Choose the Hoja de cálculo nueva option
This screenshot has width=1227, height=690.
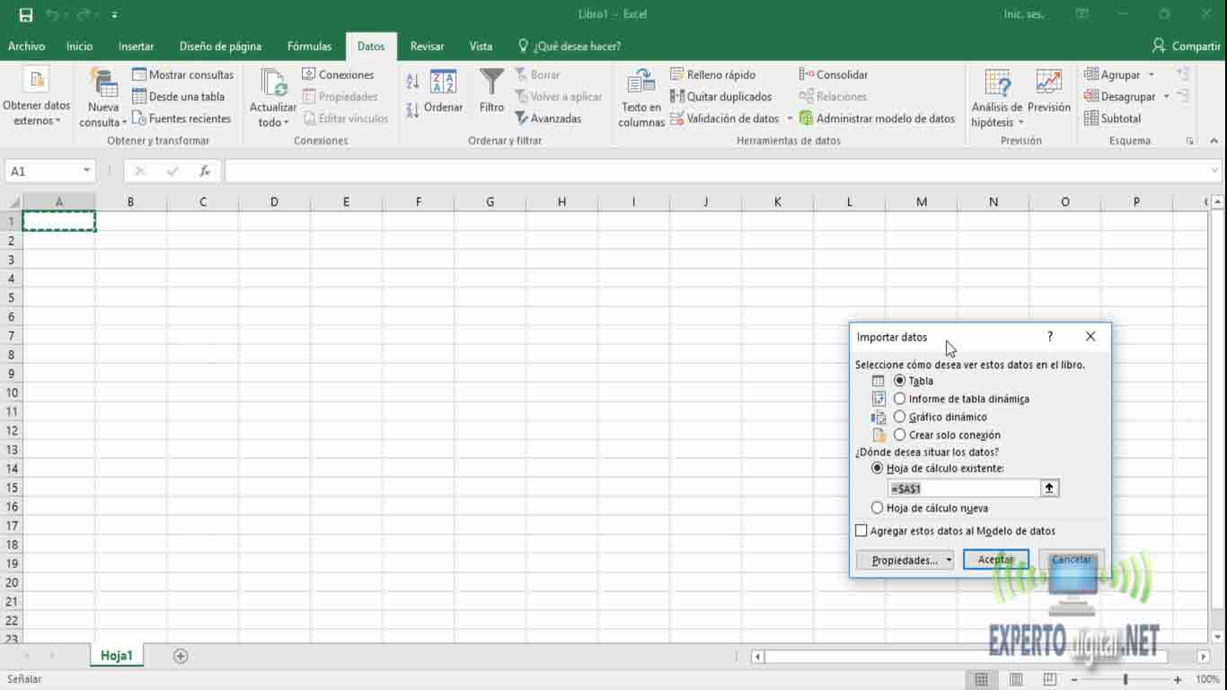click(878, 508)
